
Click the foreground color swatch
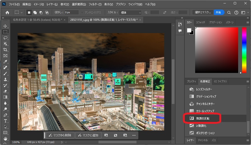[189, 30]
